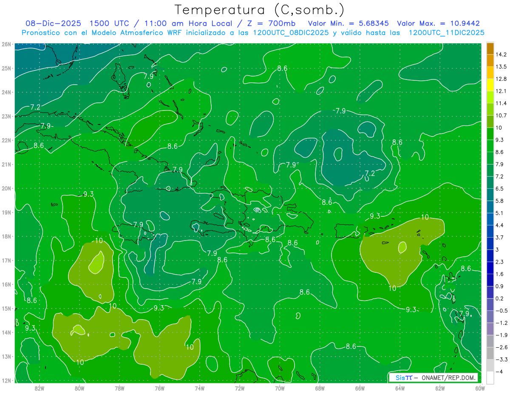Image resolution: width=510 pixels, height=394 pixels.
Task: Click the '0.2' color bar label
Action: coord(499,298)
